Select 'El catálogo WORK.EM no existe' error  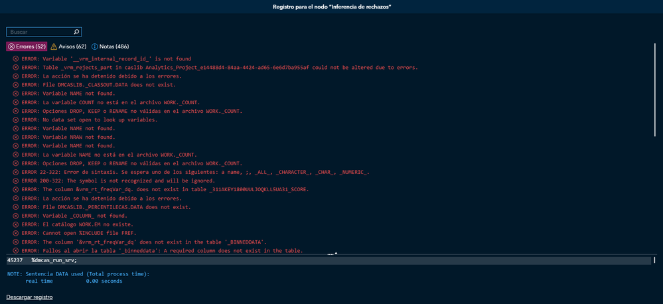point(78,224)
